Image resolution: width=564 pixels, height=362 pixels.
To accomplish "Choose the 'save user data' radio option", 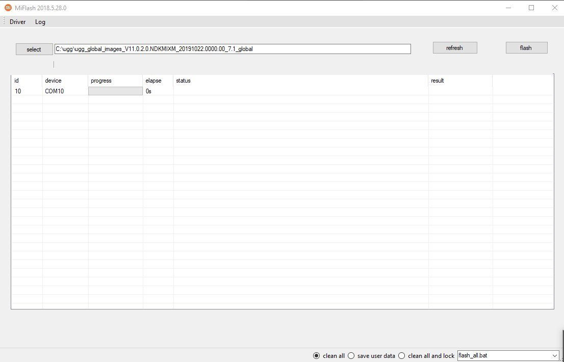I will click(x=372, y=355).
